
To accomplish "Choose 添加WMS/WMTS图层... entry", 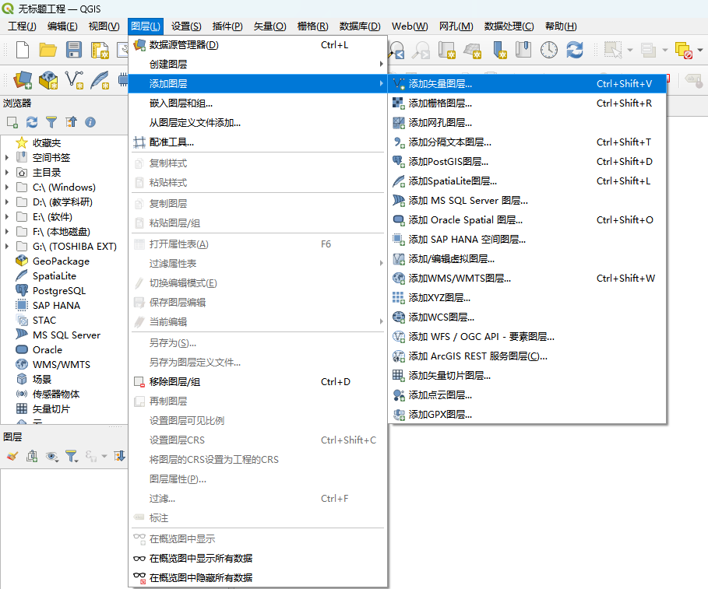I will [527, 279].
